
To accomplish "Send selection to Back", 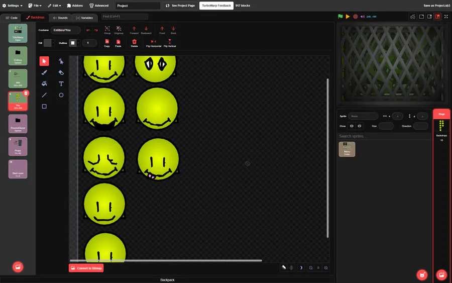I will click(173, 30).
